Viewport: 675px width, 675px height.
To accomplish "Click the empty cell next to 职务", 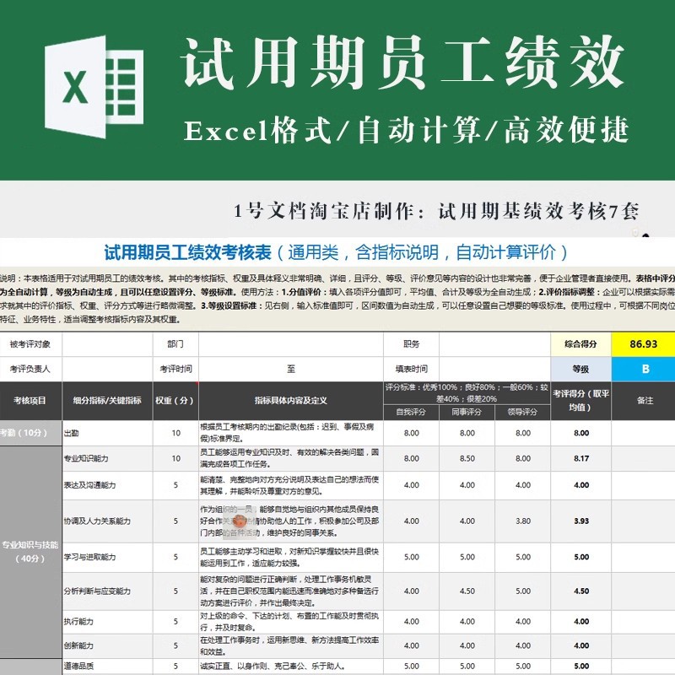I will coord(495,344).
